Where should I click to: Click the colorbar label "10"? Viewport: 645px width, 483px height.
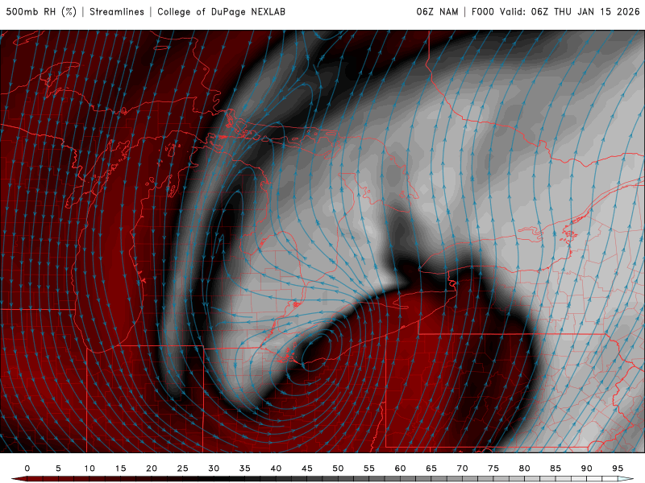coord(89,469)
